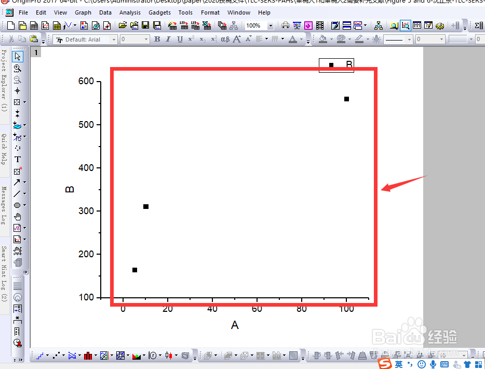Toggle superscript formatting
Viewport: 485px width, 369px height.
191,39
